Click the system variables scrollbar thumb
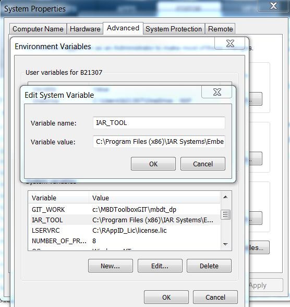Image resolution: width=290 pixels, height=307 pixels. tap(225, 214)
